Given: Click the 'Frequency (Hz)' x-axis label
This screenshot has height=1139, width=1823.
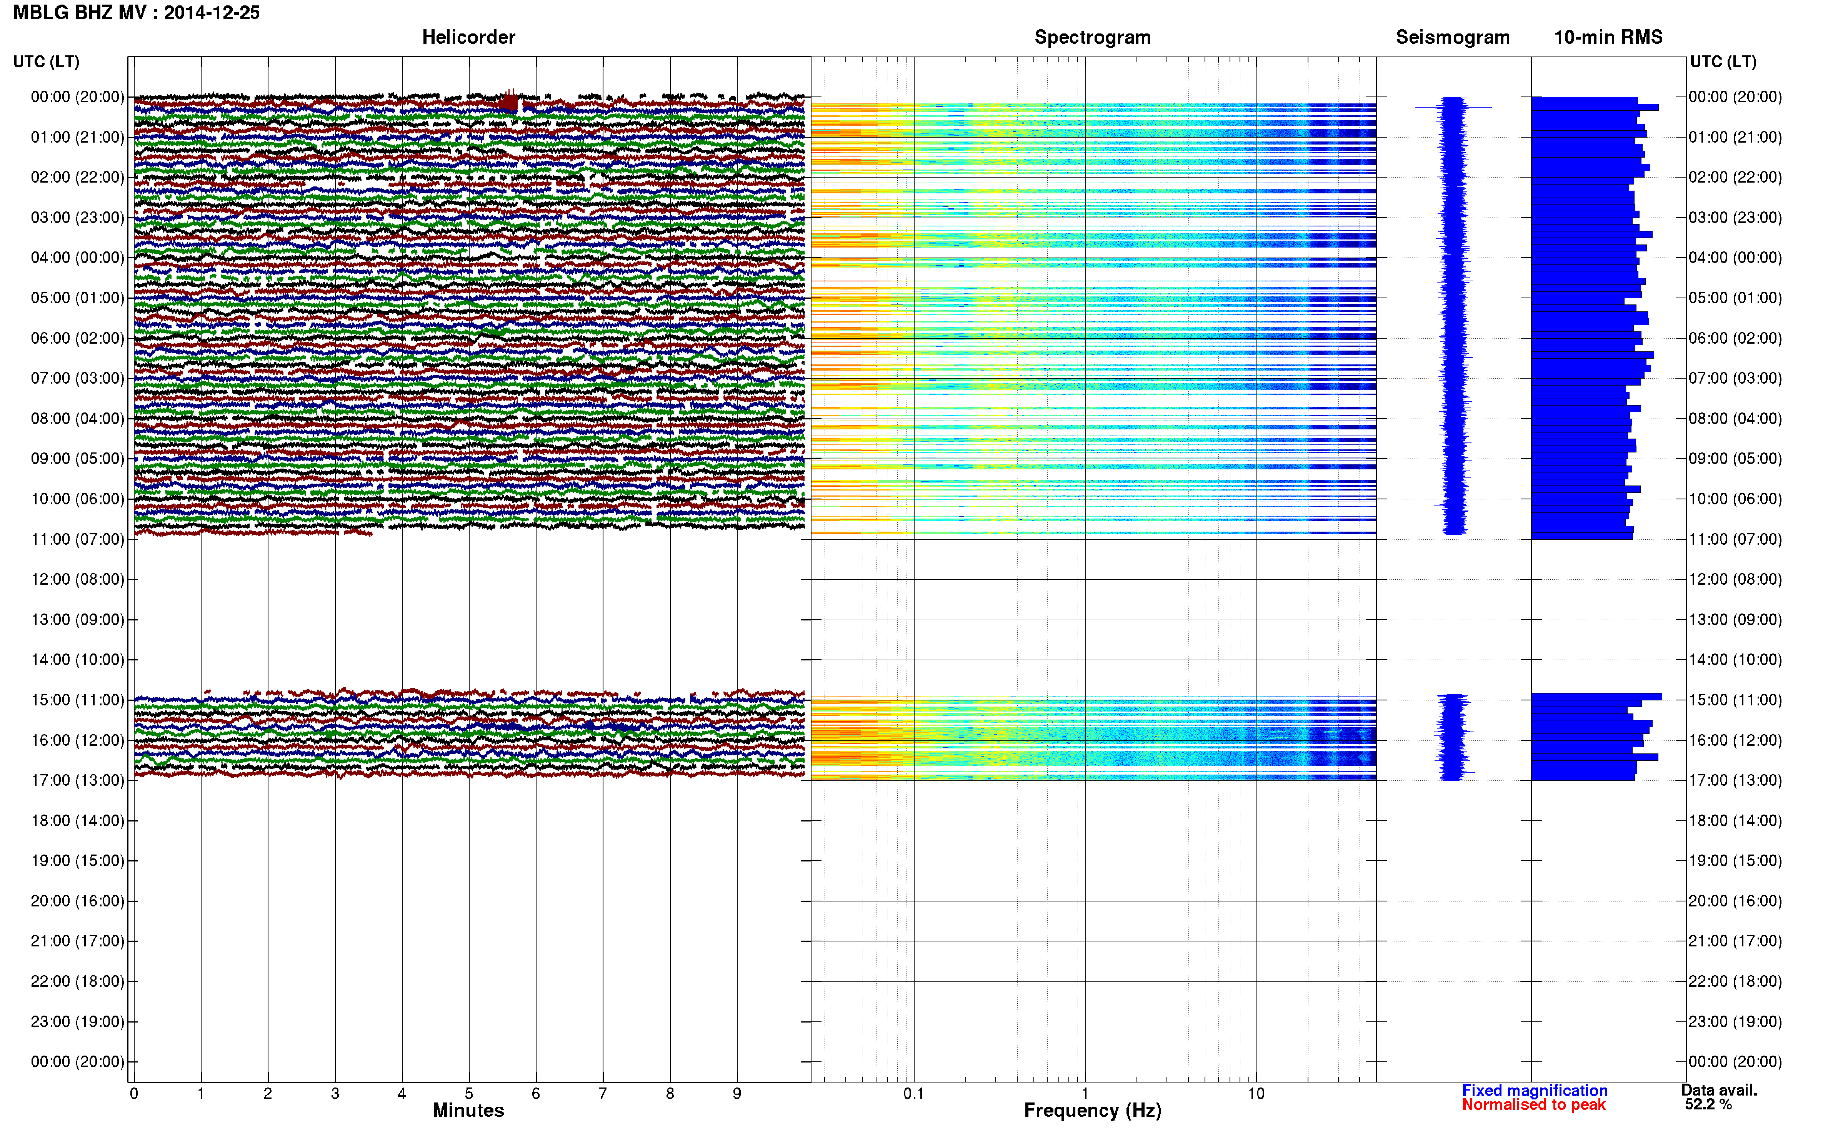Looking at the screenshot, I should pos(1092,1111).
